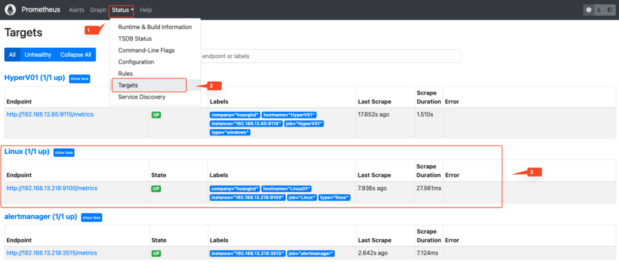The image size is (619, 263).
Task: Collapse alertmanager group with show less
Action: point(92,217)
